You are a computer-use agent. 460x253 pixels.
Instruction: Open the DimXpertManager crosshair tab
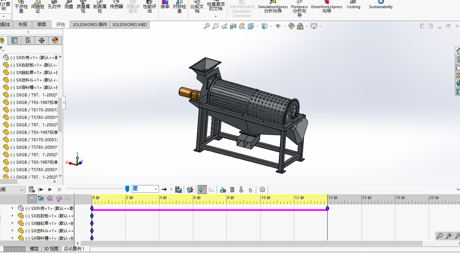pyautogui.click(x=42, y=40)
